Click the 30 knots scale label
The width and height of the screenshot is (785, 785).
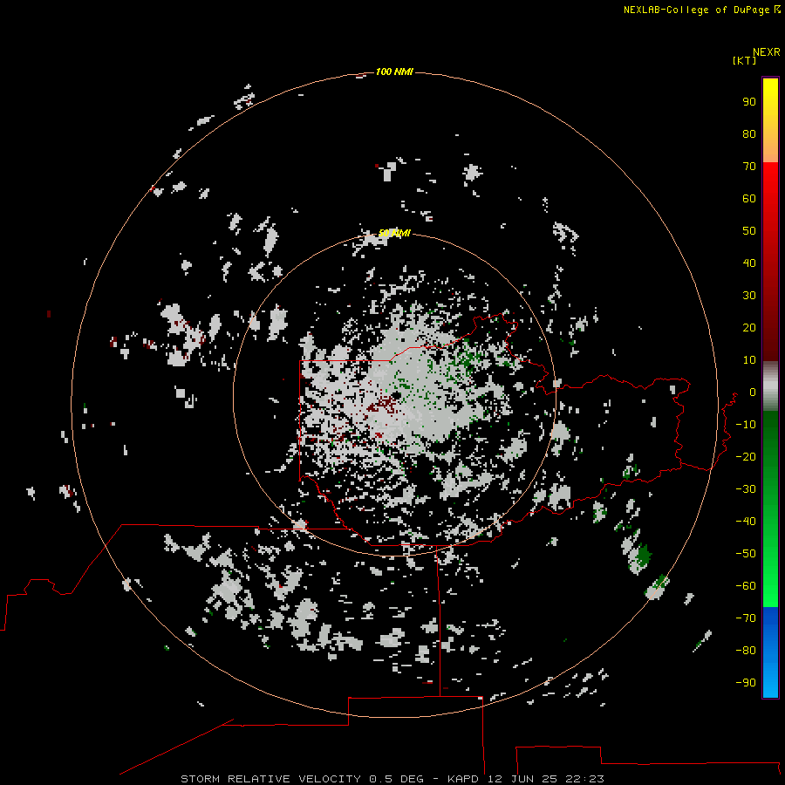(x=749, y=296)
